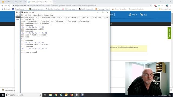Open Firefox from the taskbar

pos(72,95)
